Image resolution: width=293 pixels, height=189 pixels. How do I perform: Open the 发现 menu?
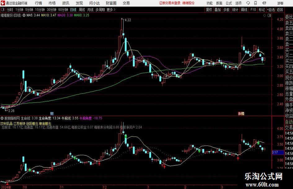[x=79, y=3]
